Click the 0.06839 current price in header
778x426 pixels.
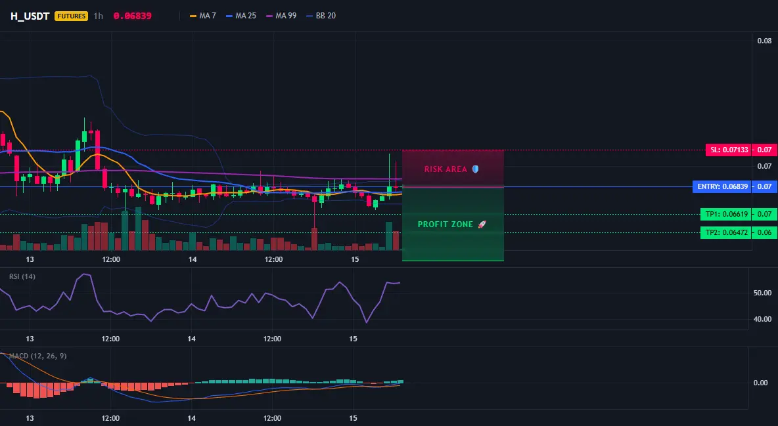(x=133, y=16)
